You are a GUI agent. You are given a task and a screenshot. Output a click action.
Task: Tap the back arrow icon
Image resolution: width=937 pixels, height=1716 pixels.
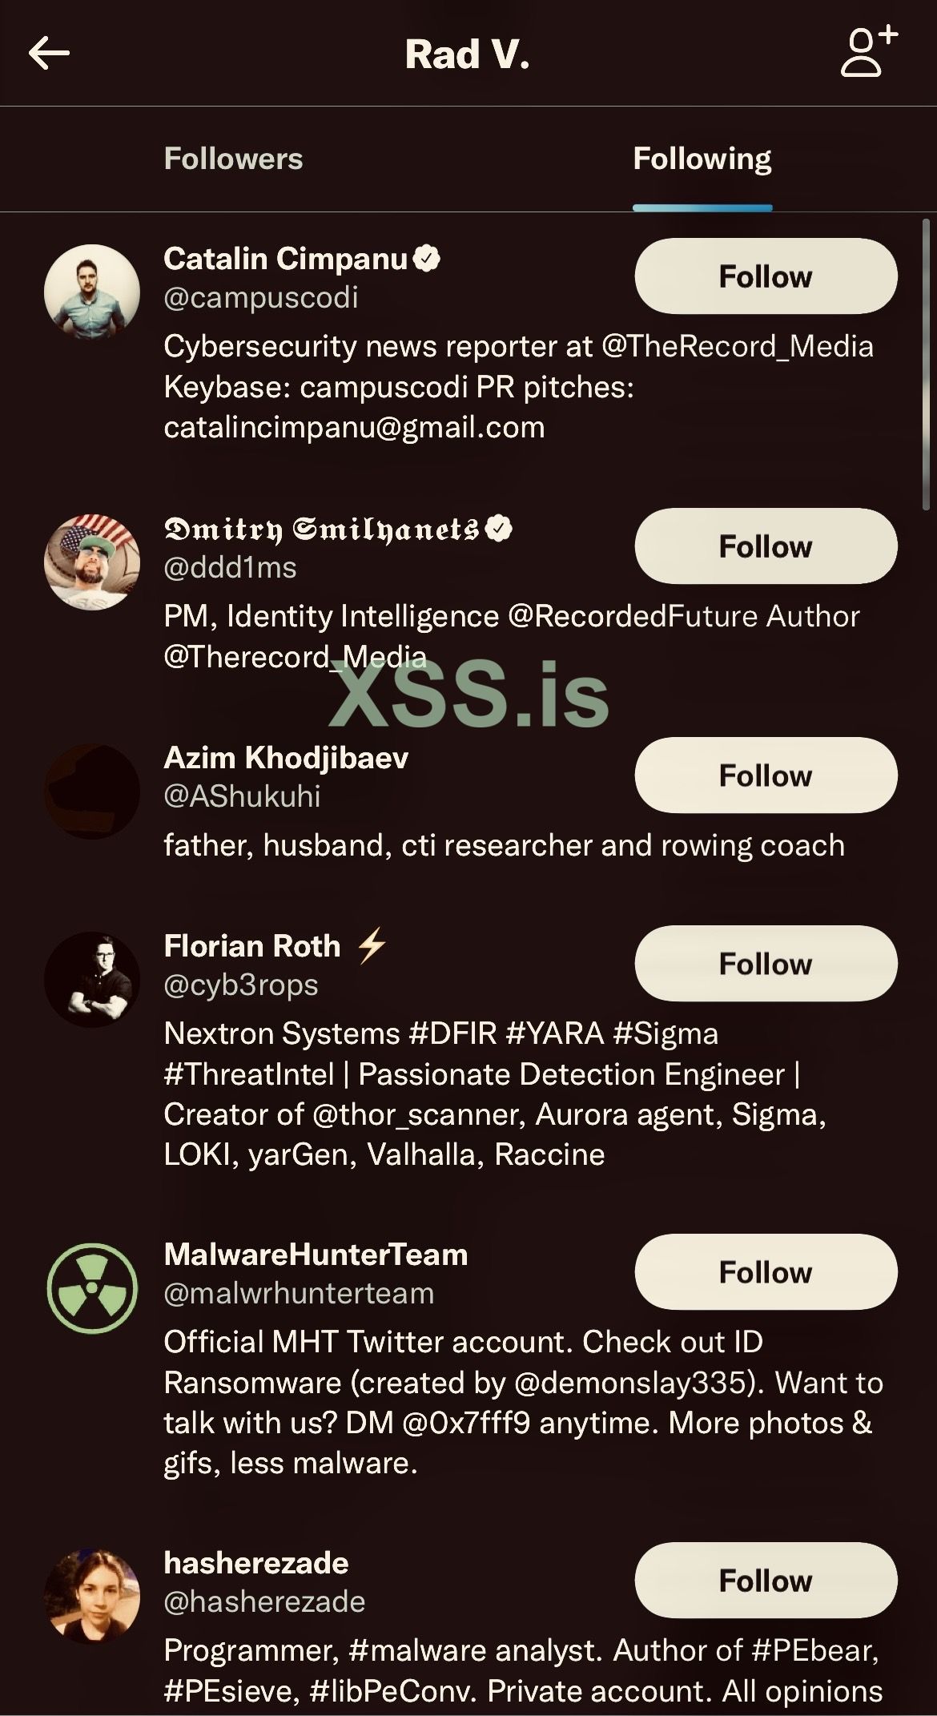[50, 54]
